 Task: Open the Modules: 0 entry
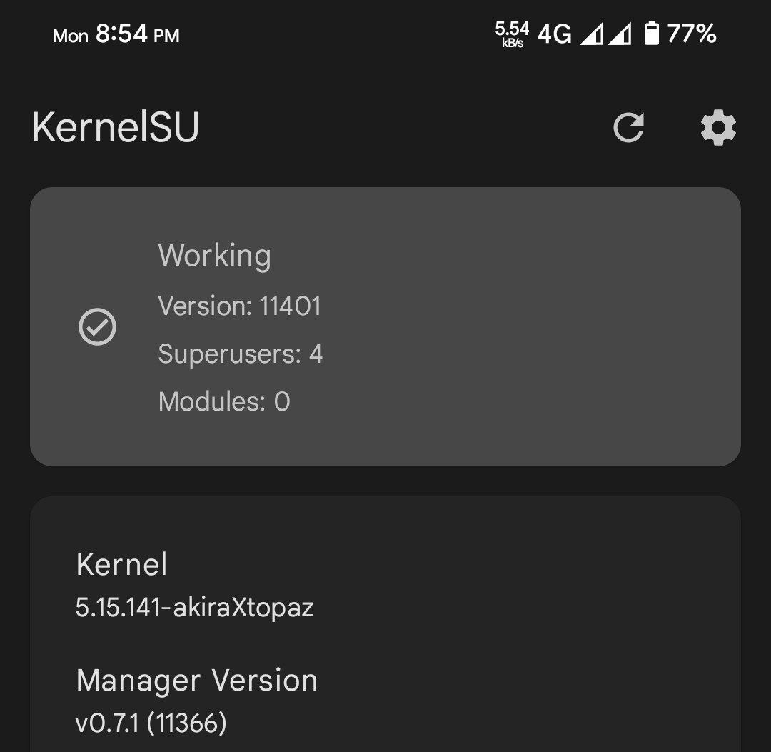click(x=224, y=402)
